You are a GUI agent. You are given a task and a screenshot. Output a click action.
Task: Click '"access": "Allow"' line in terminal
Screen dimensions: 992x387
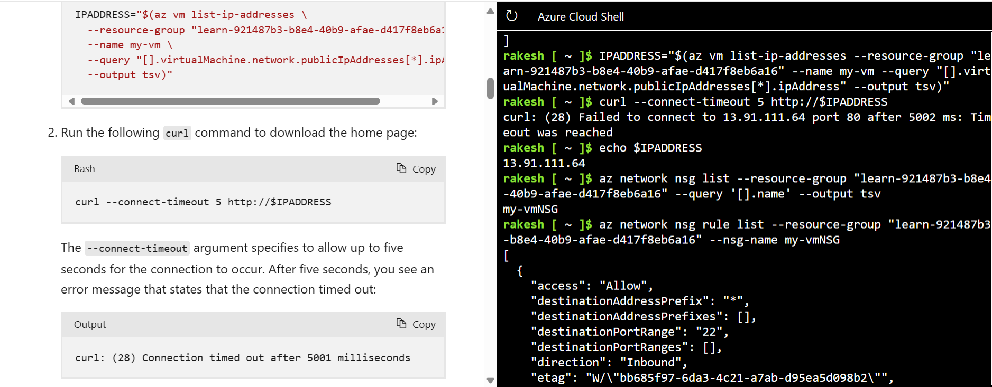click(x=592, y=286)
